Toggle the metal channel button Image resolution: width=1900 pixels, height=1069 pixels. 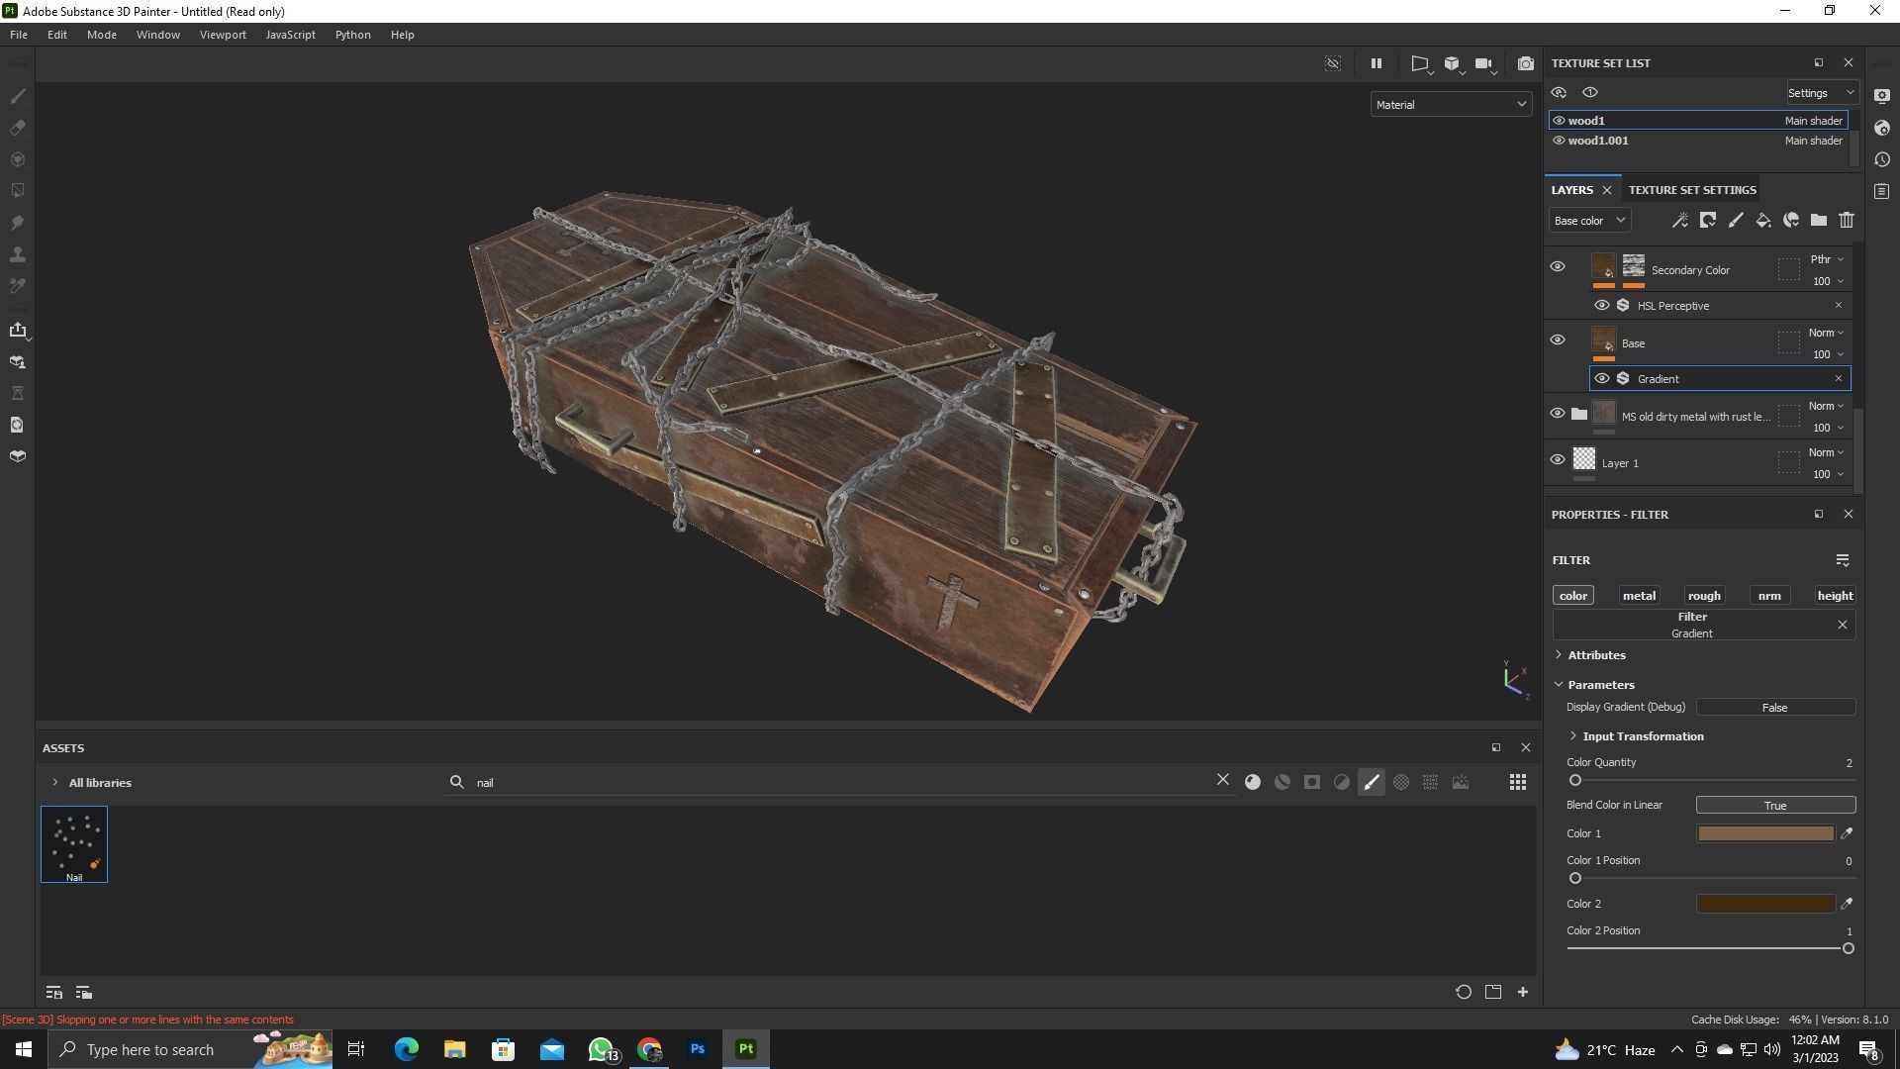pos(1639,596)
